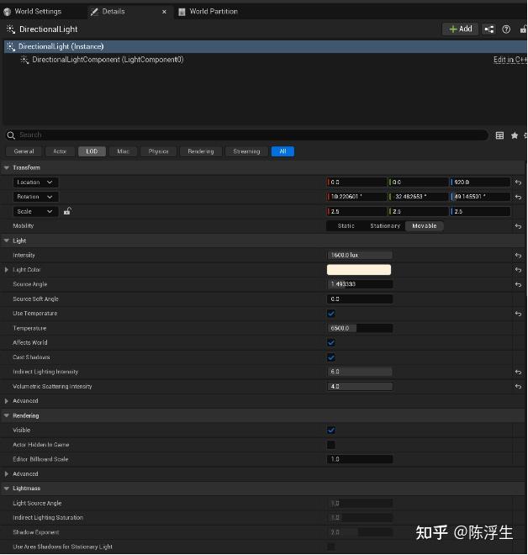This screenshot has width=528, height=555.
Task: Toggle Use Temperature checkbox
Action: click(331, 314)
